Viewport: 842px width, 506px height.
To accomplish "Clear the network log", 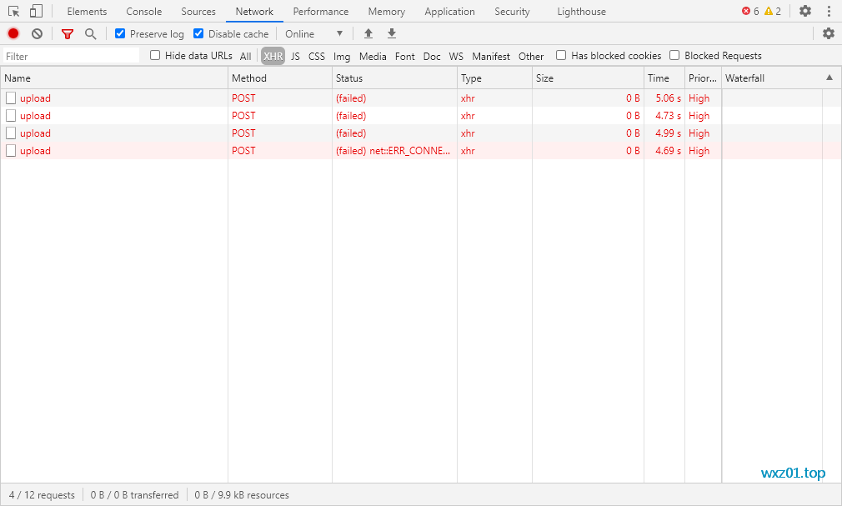I will (x=37, y=34).
